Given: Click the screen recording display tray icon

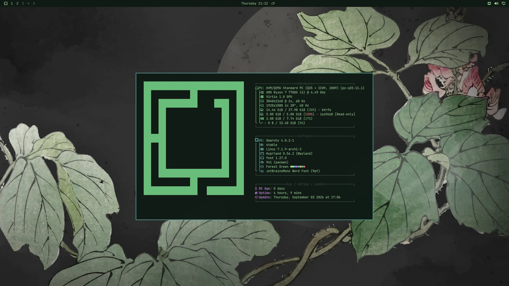Looking at the screenshot, I should click(x=503, y=3).
